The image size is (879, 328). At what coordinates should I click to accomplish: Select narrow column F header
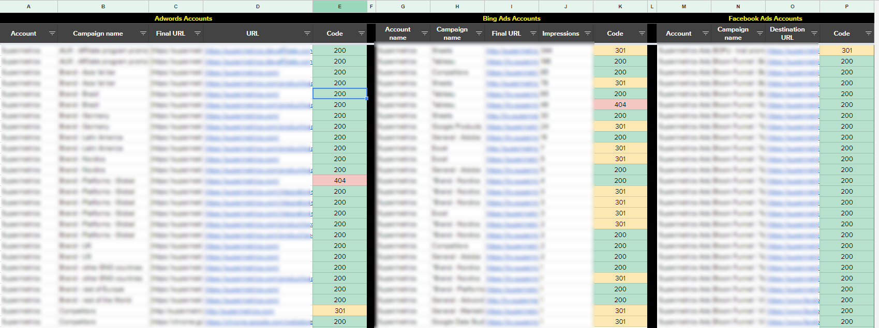click(x=371, y=7)
